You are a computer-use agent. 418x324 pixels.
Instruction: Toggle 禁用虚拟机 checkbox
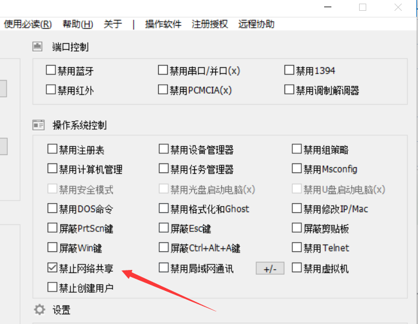point(297,267)
